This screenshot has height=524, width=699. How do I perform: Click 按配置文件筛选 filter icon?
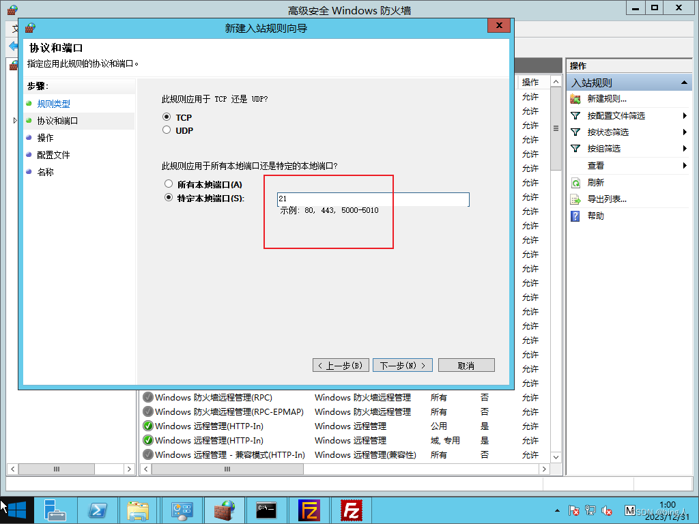tap(575, 116)
